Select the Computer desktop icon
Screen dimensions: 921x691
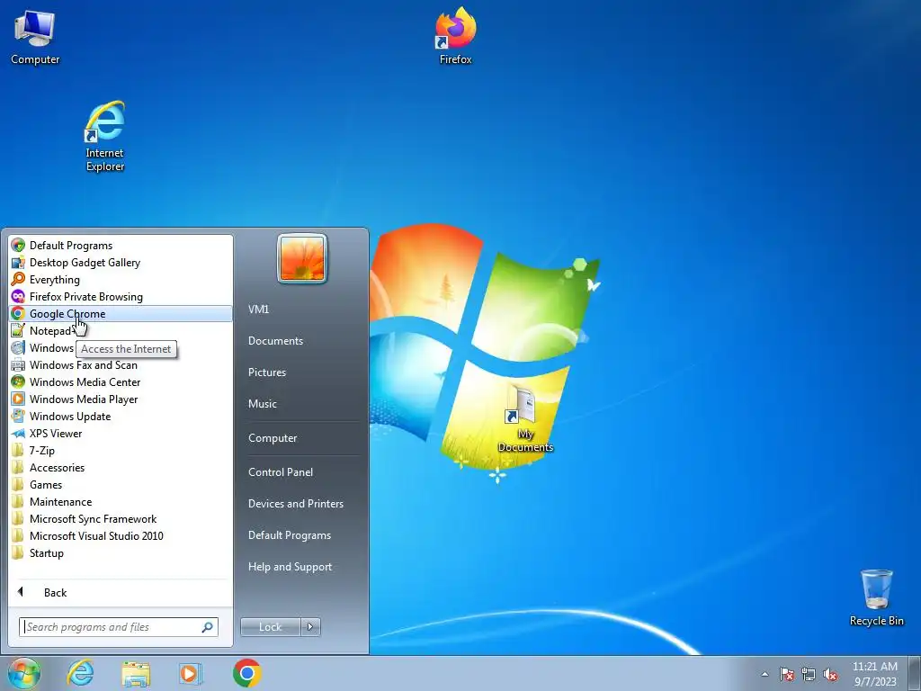35,37
